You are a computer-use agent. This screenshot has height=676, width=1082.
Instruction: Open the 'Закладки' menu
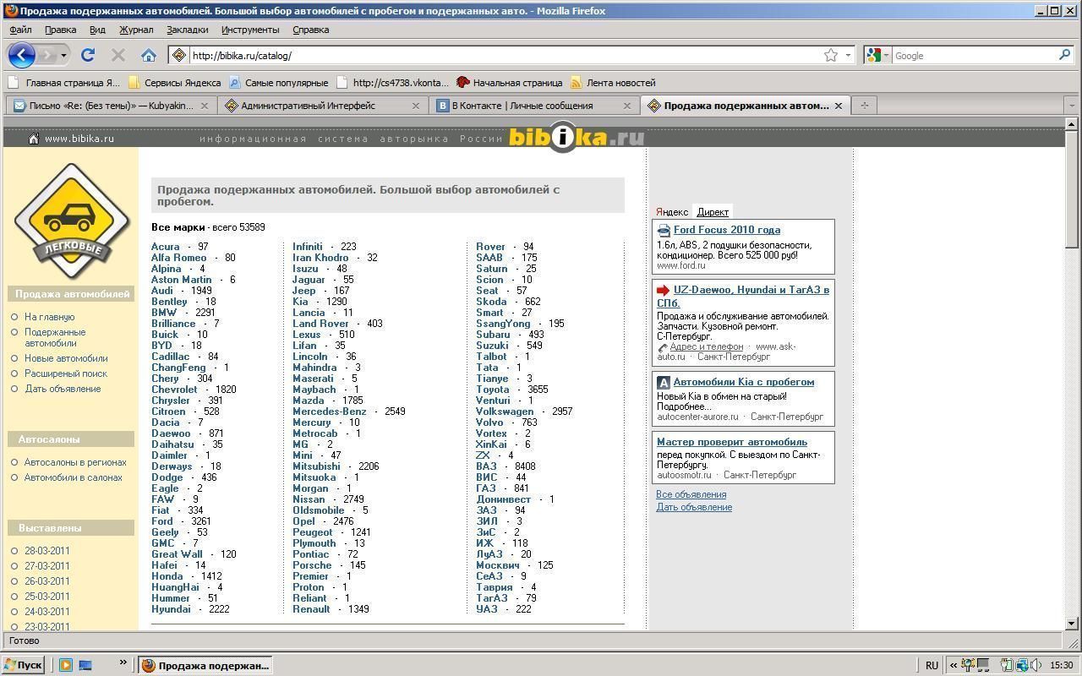[187, 30]
